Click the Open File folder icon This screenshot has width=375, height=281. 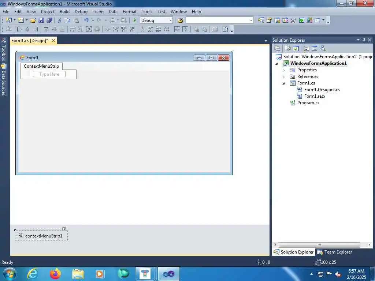coord(33,20)
